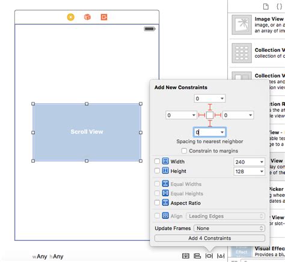
Task: Click the orange First Responder cube icon
Action: 87,17
